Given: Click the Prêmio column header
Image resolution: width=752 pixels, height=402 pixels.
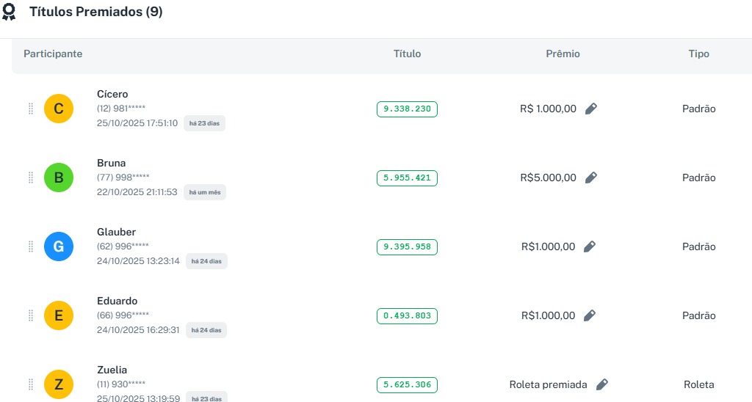Looking at the screenshot, I should tap(563, 54).
